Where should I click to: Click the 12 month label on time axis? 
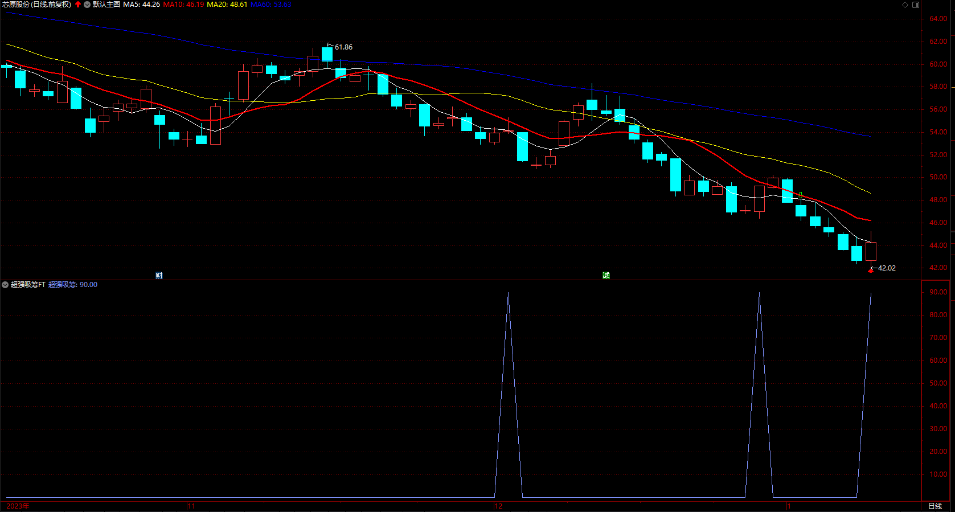pyautogui.click(x=499, y=506)
